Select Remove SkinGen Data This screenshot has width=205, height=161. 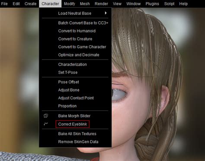[75, 142]
